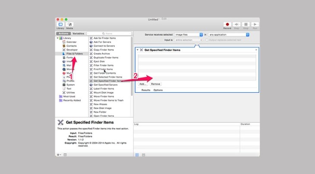
Task: Click the Add... button
Action: coord(142,84)
